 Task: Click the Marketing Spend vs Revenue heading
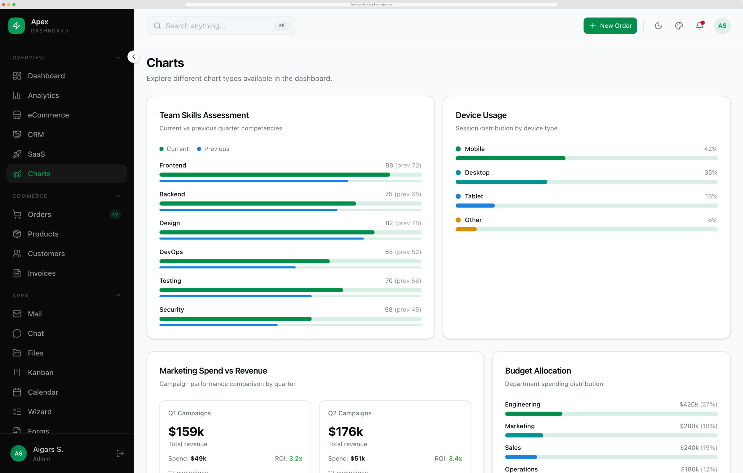point(213,371)
